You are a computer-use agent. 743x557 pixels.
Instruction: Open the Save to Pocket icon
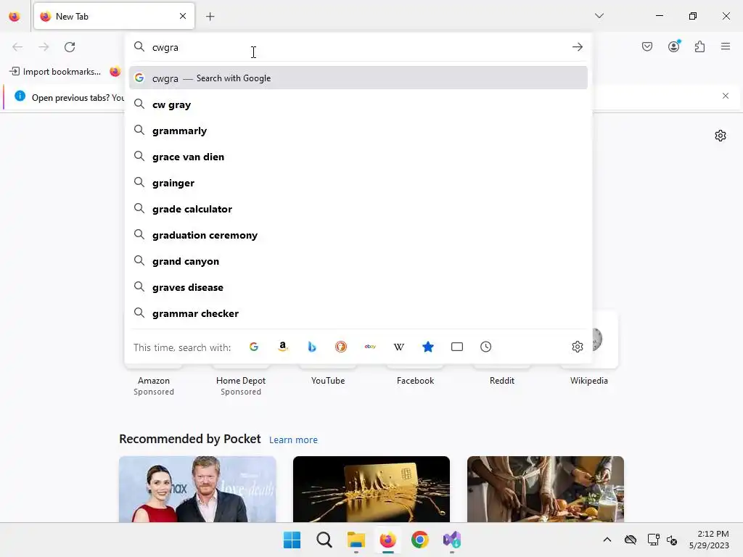(647, 46)
